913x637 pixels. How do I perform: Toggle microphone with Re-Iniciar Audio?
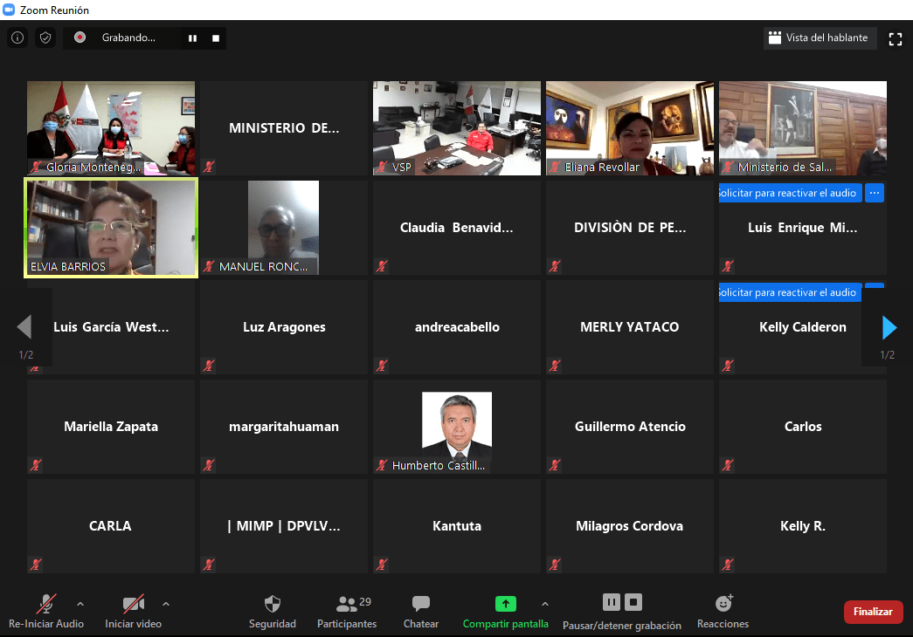point(46,611)
